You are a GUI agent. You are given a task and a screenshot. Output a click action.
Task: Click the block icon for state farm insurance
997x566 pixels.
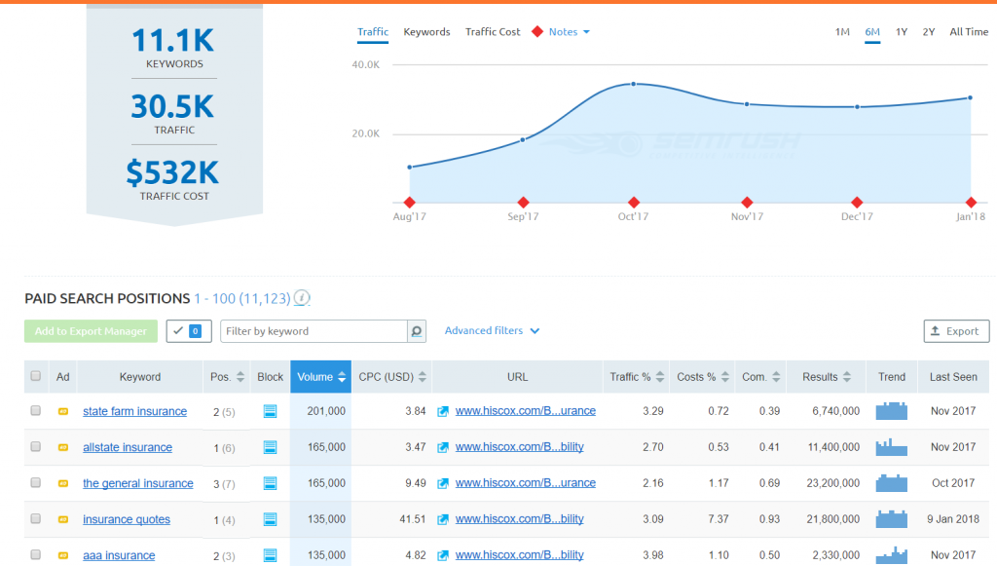[270, 410]
